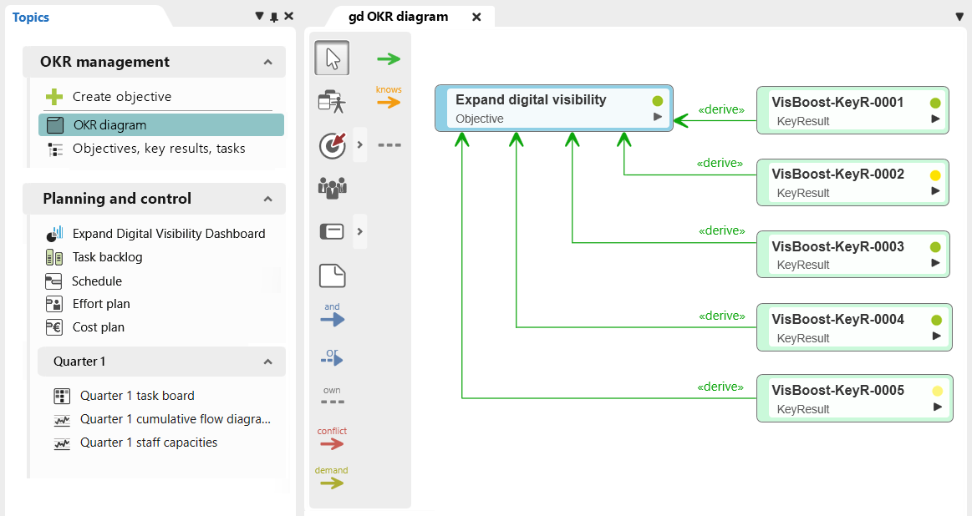The image size is (972, 516).
Task: Close the Topics panel
Action: pos(289,16)
